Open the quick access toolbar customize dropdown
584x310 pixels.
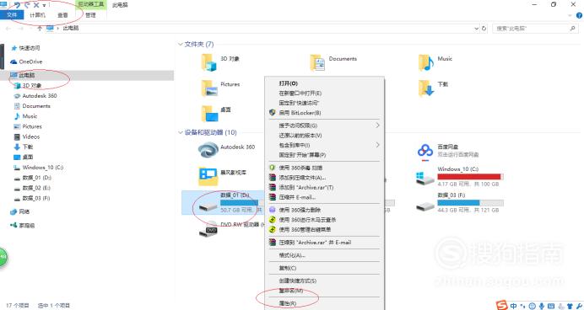(x=45, y=5)
